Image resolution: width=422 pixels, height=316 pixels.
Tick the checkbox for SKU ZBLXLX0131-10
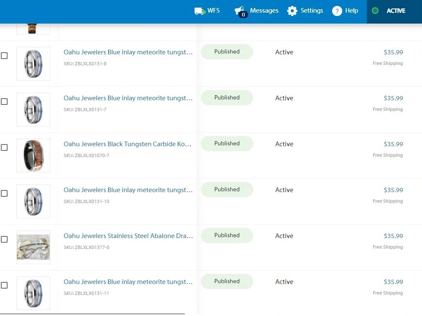coord(4,193)
